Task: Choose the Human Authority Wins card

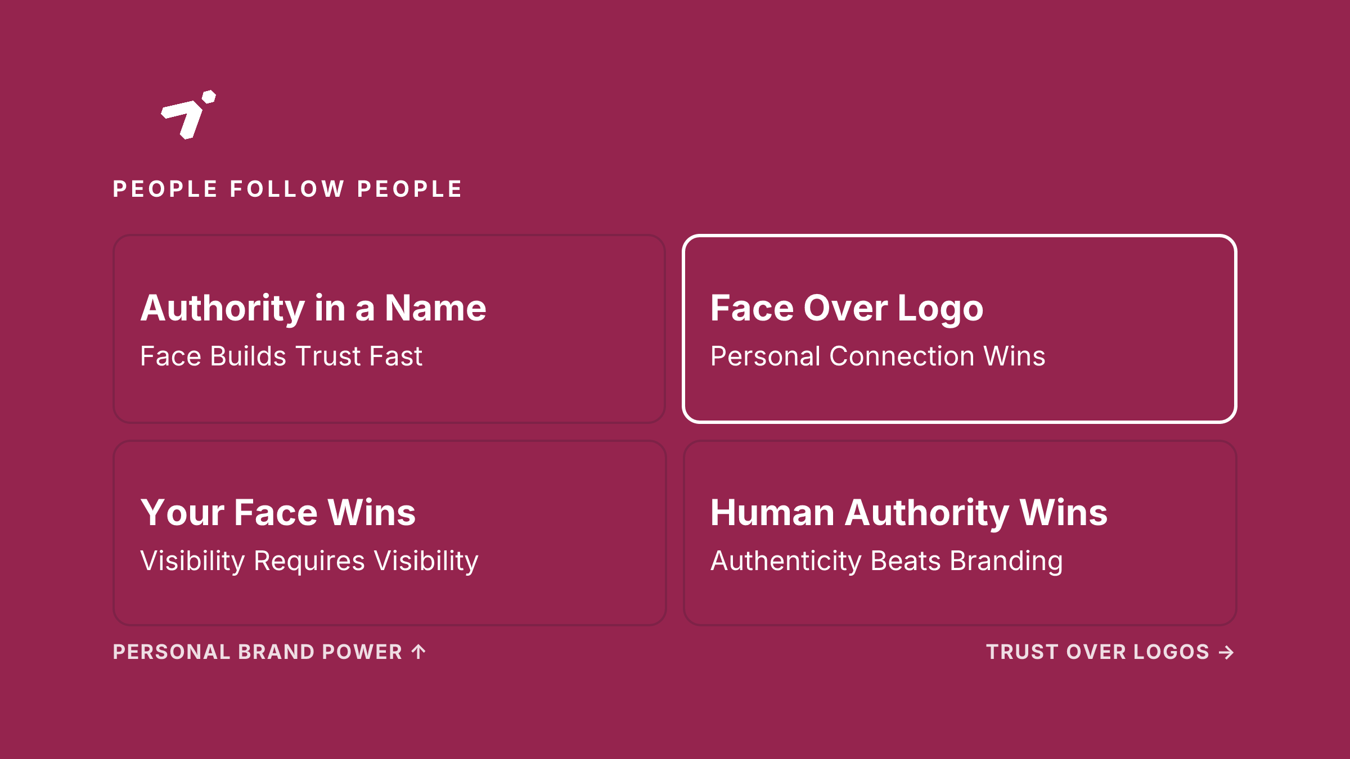Action: click(960, 533)
